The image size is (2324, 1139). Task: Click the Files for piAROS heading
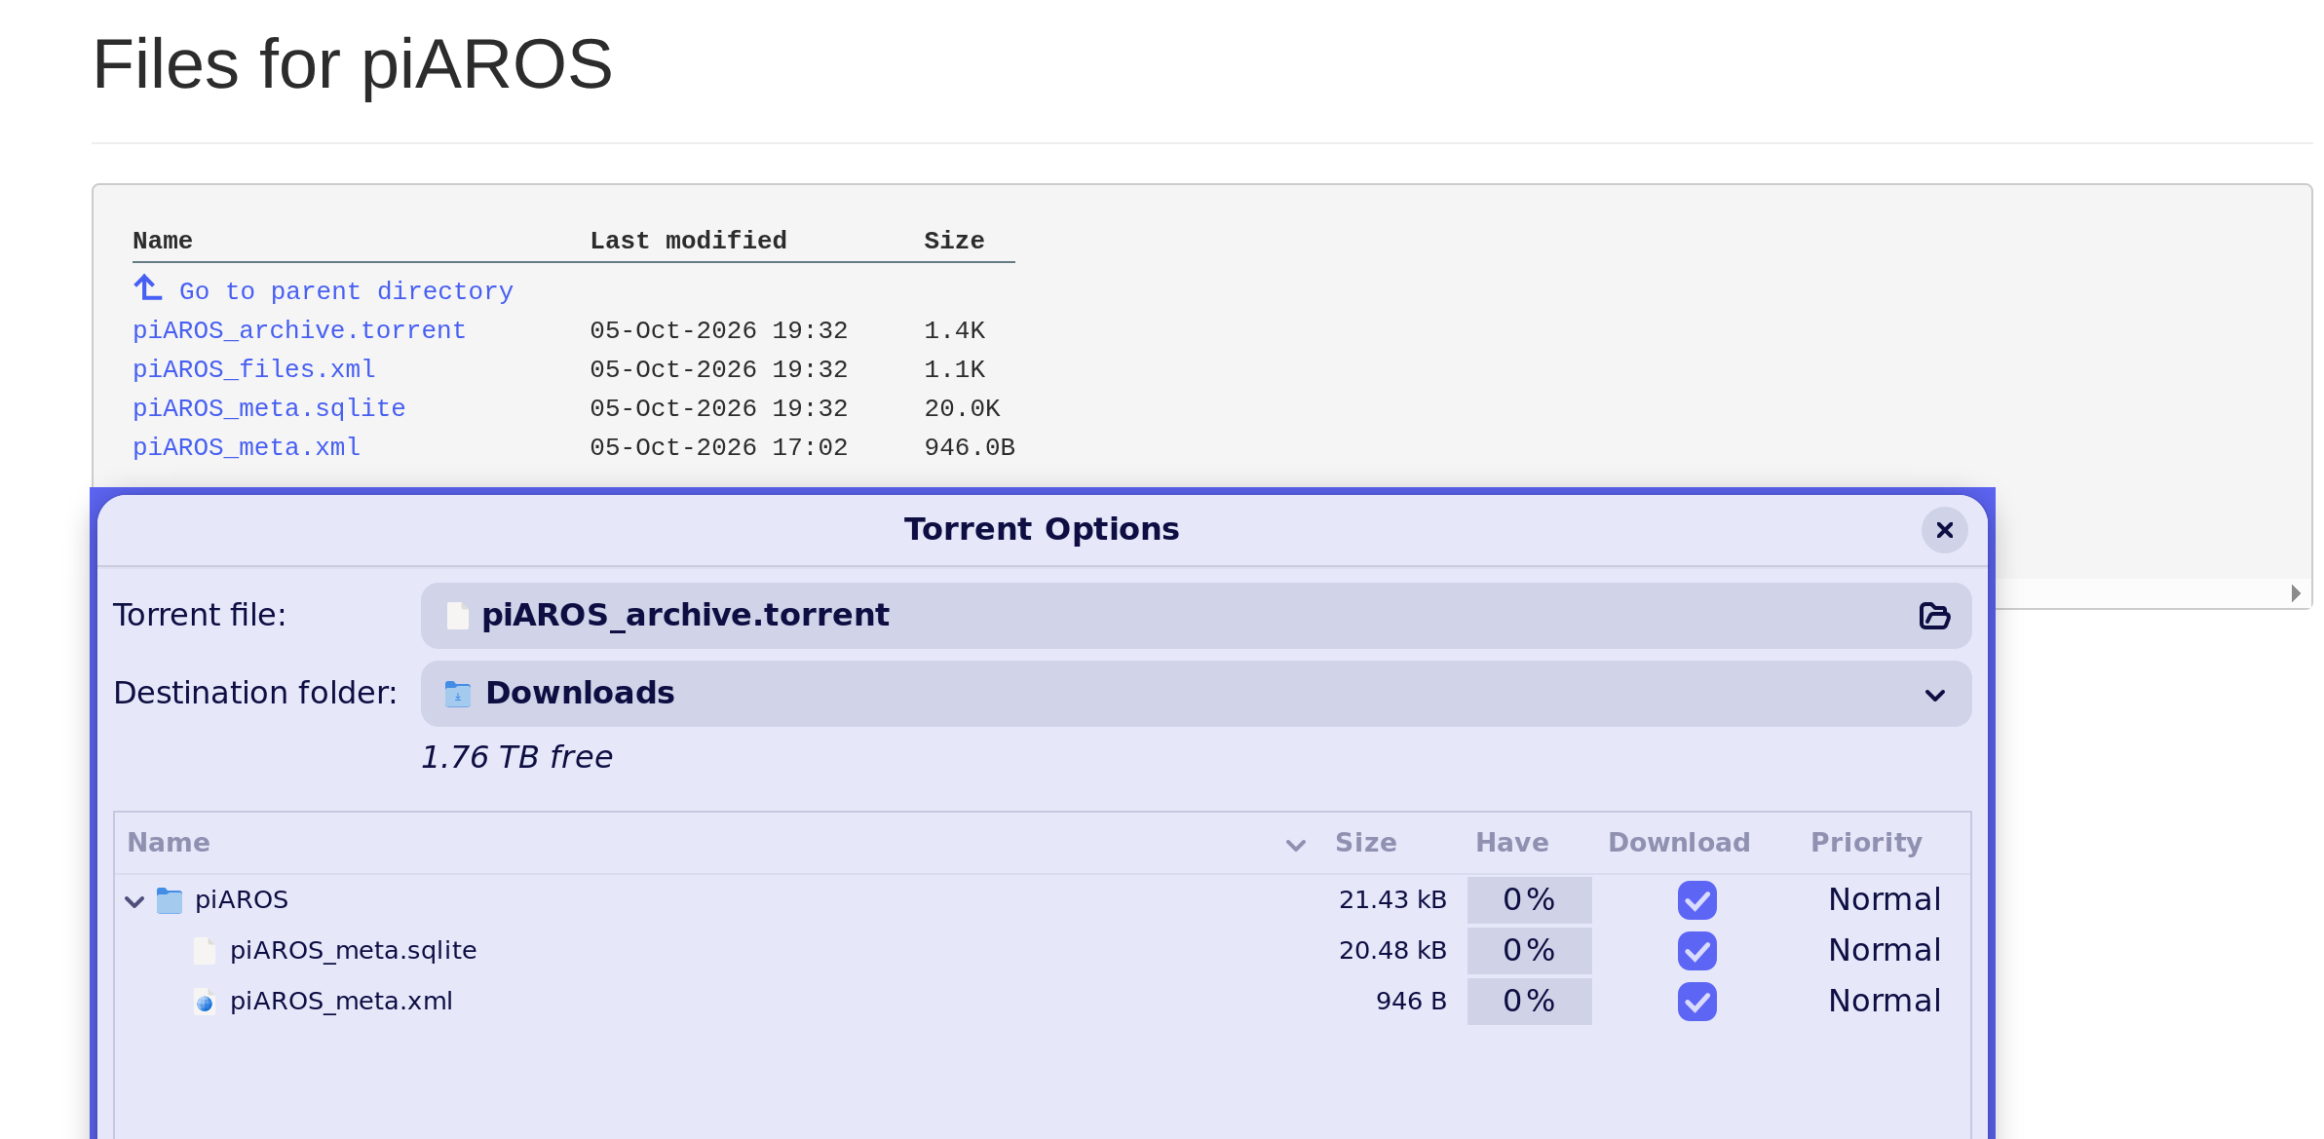pos(353,65)
